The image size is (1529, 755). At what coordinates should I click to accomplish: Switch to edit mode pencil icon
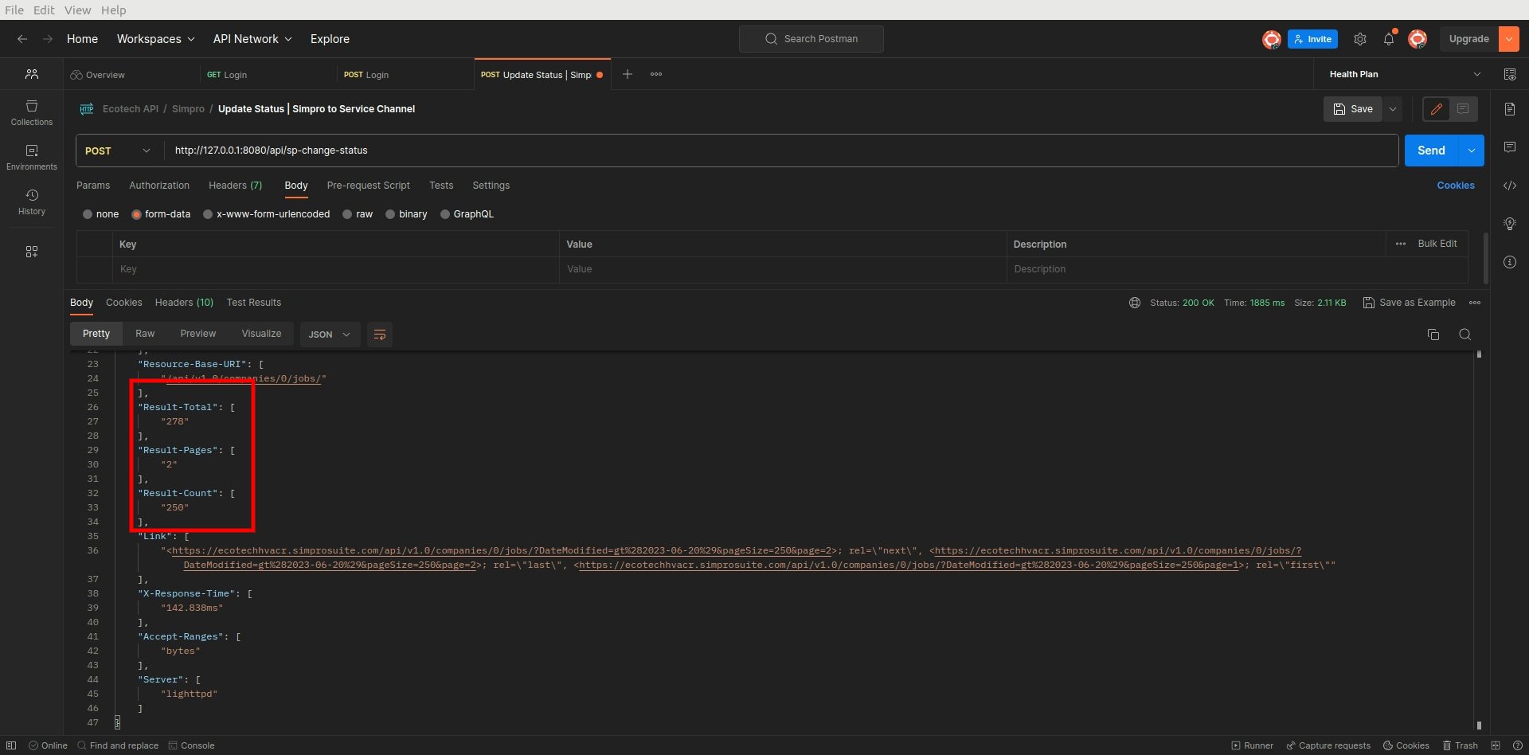[x=1437, y=109]
